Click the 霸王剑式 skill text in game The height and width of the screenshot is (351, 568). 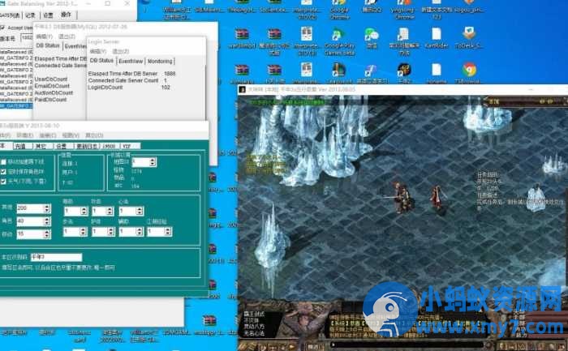click(254, 314)
